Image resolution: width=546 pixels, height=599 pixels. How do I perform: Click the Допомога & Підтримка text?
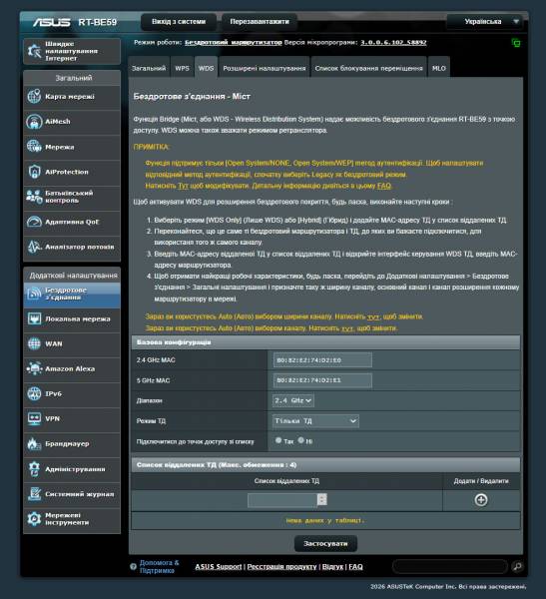point(159,566)
